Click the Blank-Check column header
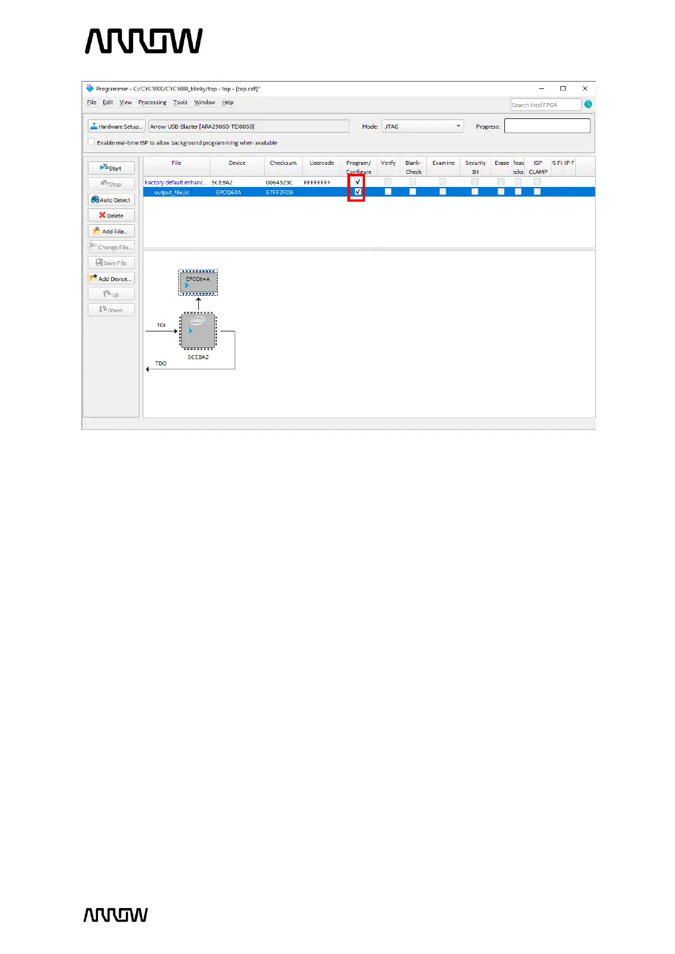The width and height of the screenshot is (675, 954). [x=413, y=167]
